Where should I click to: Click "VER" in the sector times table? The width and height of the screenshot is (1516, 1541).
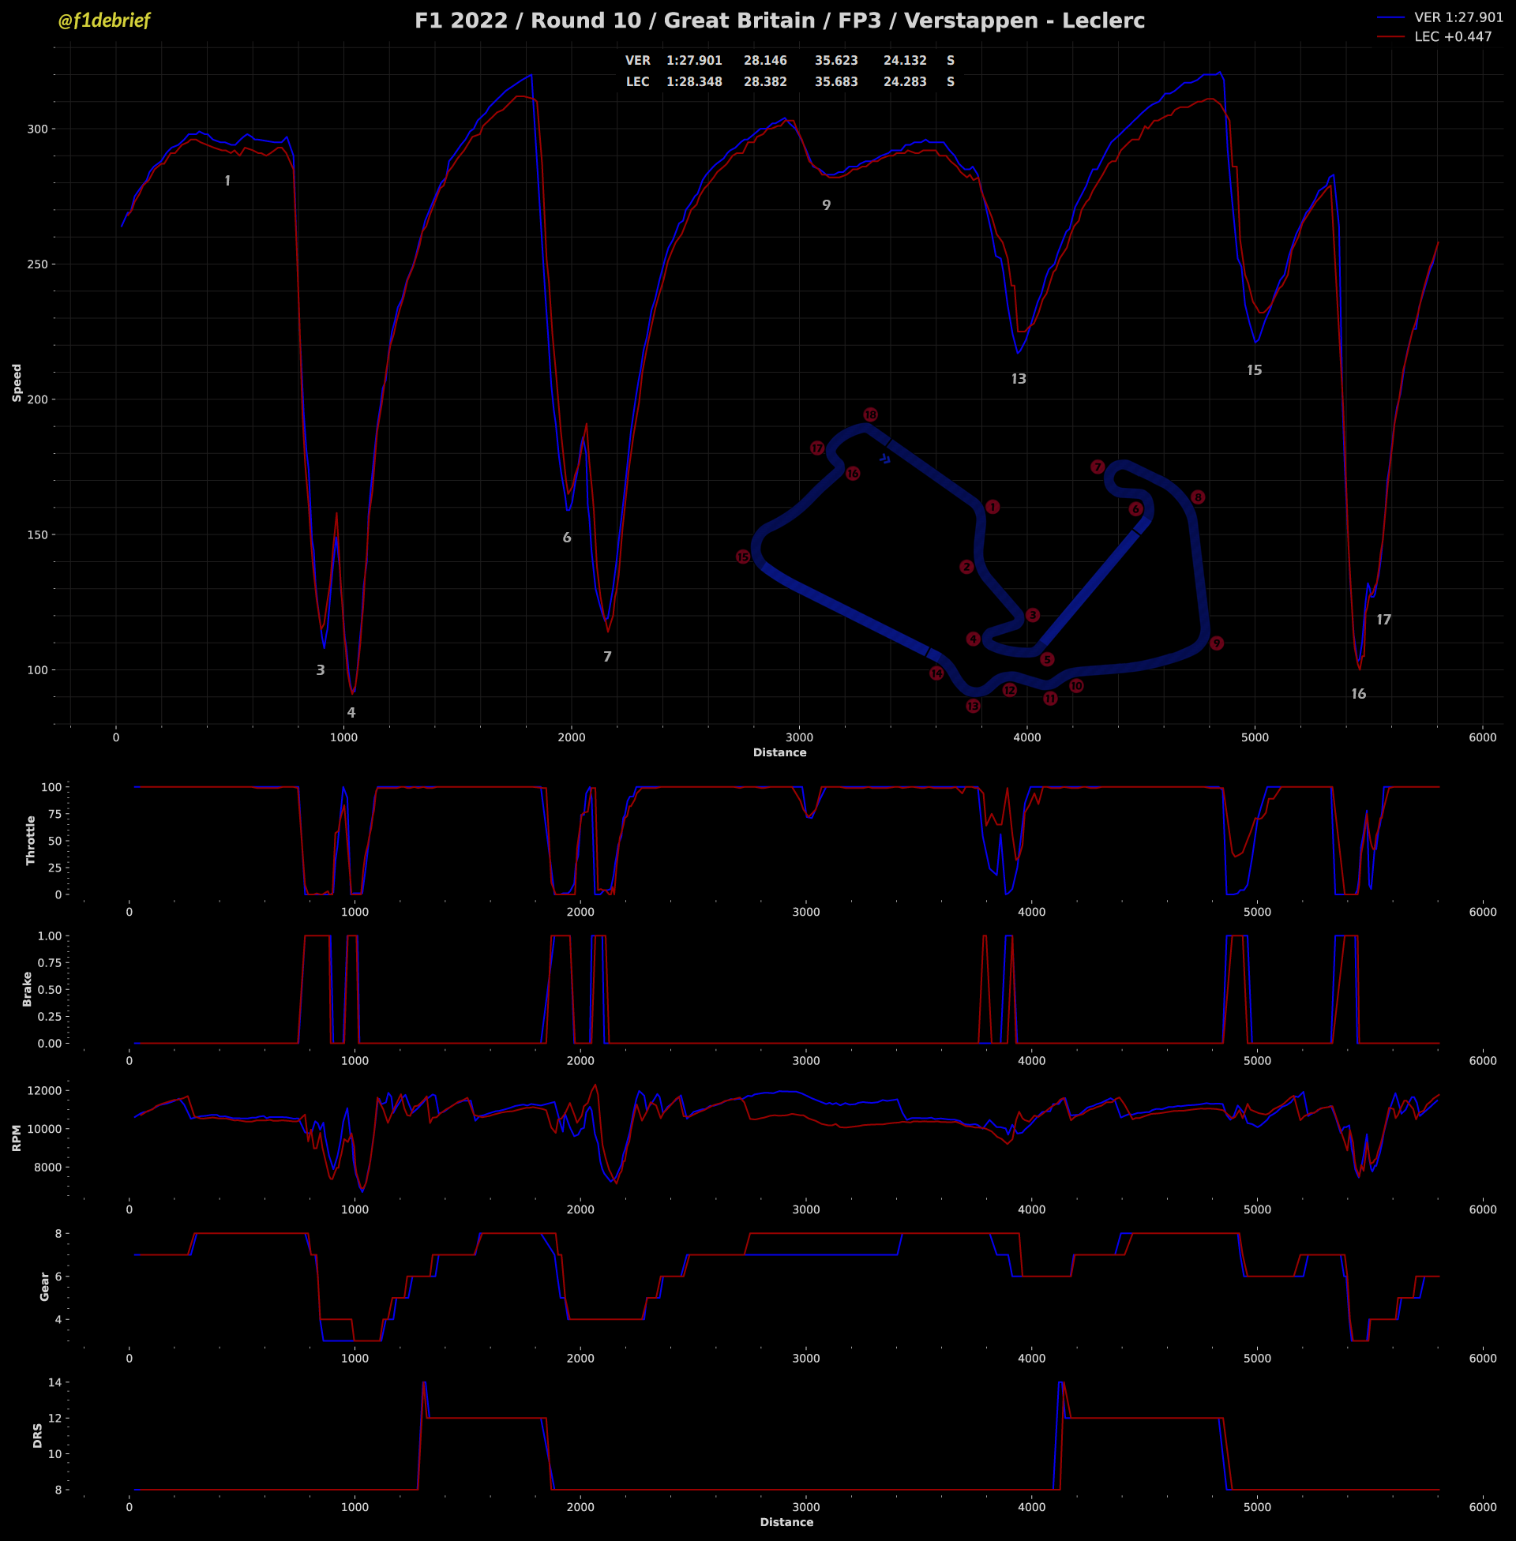tap(638, 61)
